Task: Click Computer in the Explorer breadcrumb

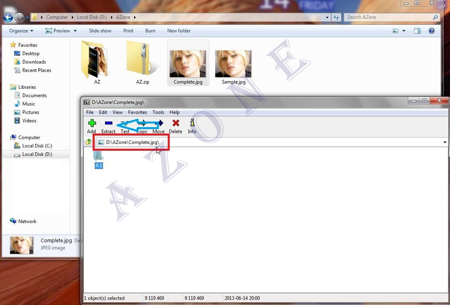Action: pyautogui.click(x=57, y=17)
